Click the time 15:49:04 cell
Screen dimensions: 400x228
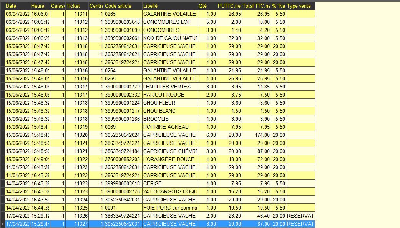pos(40,159)
